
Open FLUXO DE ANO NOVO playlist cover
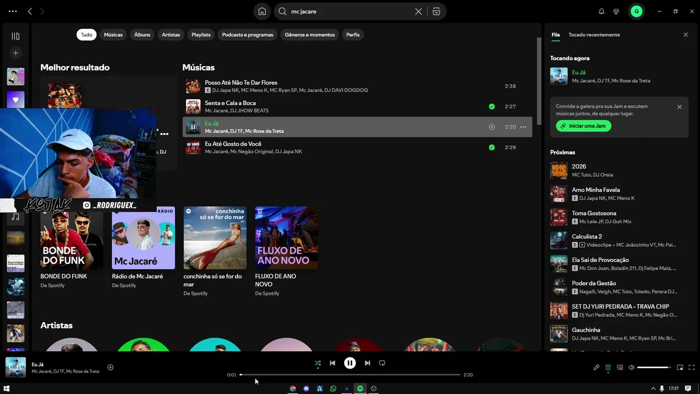287,238
